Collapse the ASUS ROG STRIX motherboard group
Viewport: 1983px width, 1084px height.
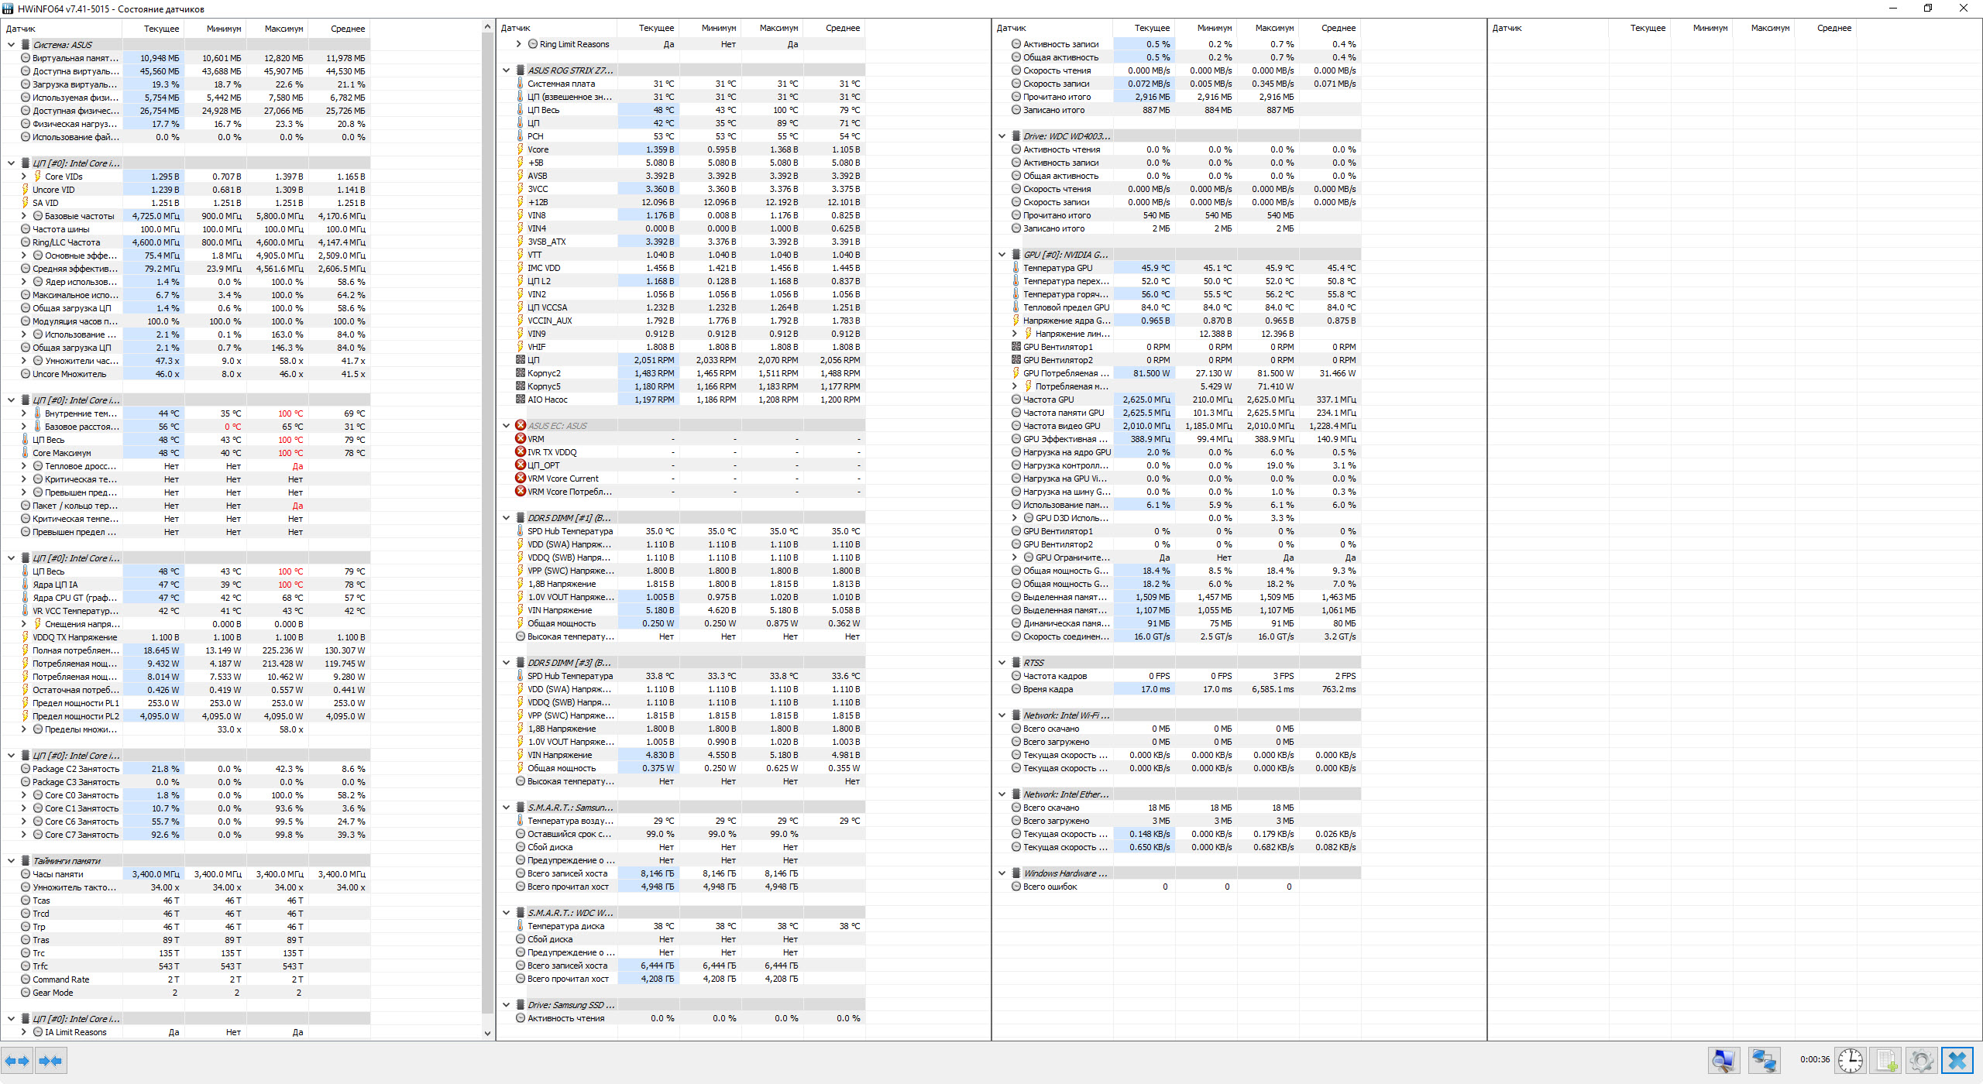[507, 70]
